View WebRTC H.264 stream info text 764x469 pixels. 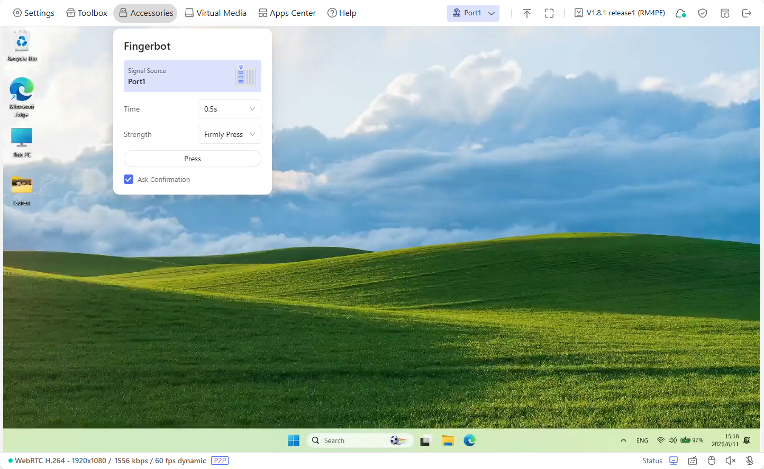click(x=110, y=461)
